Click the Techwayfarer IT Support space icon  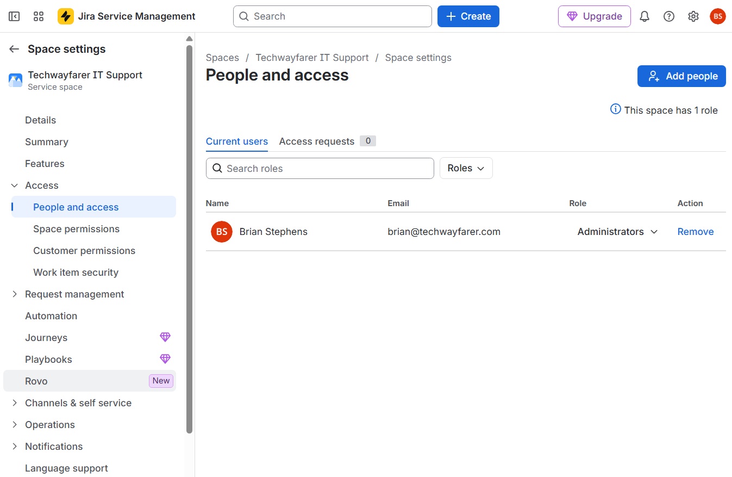(15, 80)
